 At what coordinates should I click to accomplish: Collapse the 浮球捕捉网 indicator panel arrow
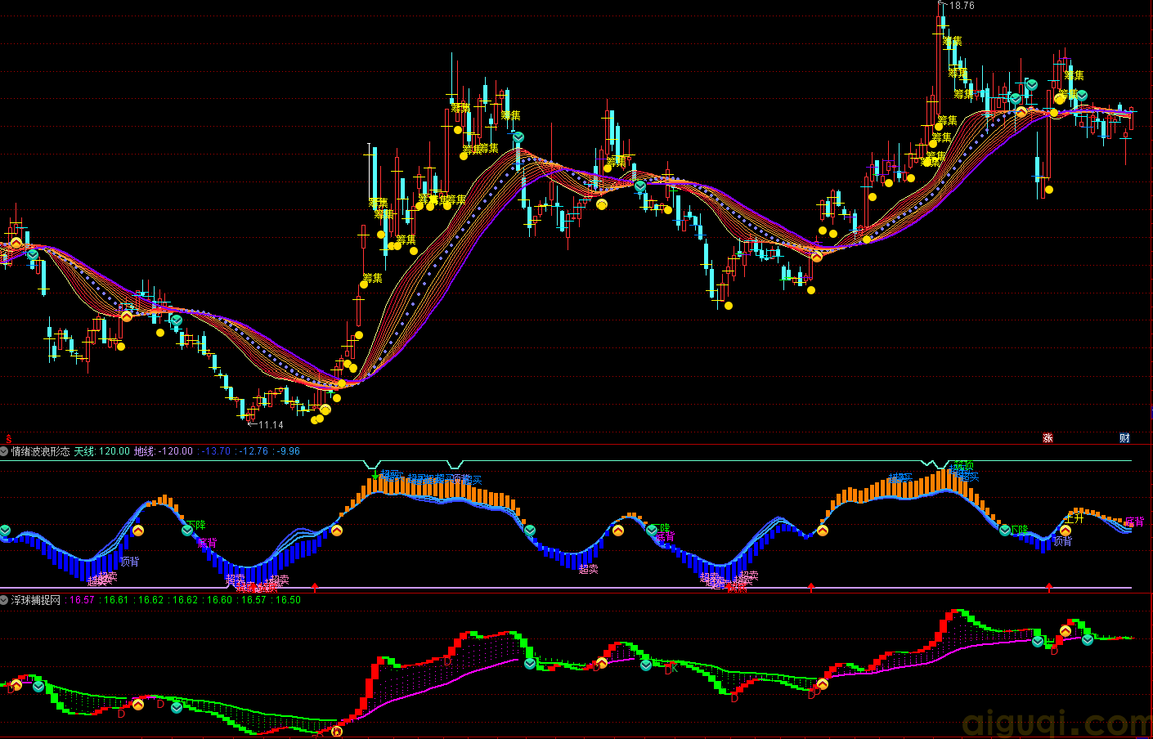(x=5, y=600)
